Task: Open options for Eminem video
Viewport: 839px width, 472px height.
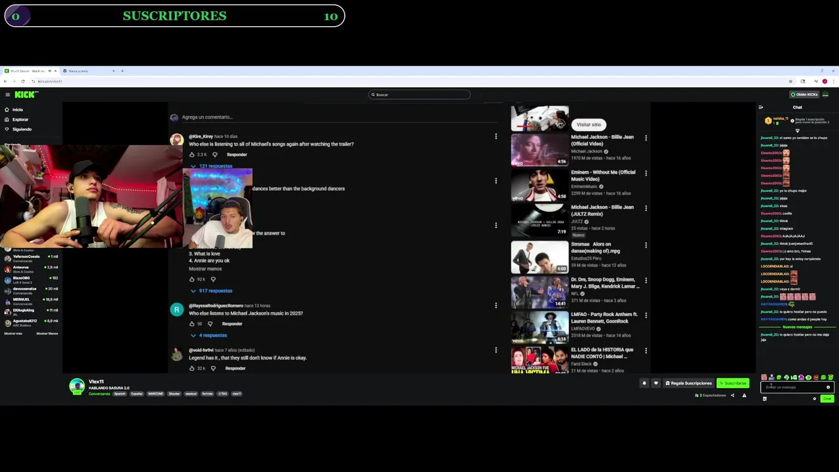Action: (646, 174)
